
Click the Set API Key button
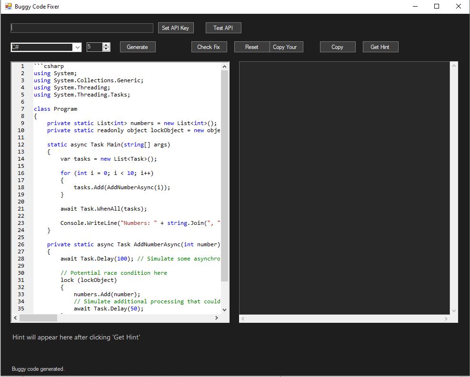coord(176,28)
